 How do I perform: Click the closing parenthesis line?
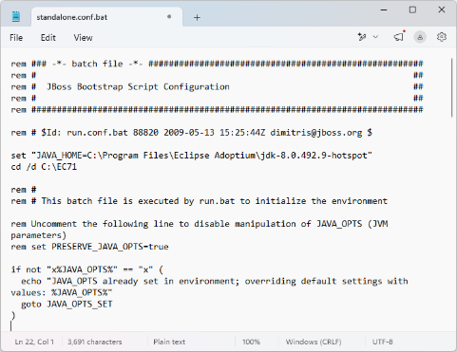click(13, 315)
